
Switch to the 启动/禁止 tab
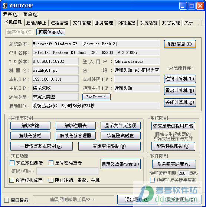(x=36, y=23)
